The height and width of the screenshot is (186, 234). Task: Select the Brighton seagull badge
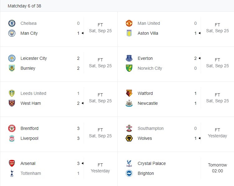(129, 173)
